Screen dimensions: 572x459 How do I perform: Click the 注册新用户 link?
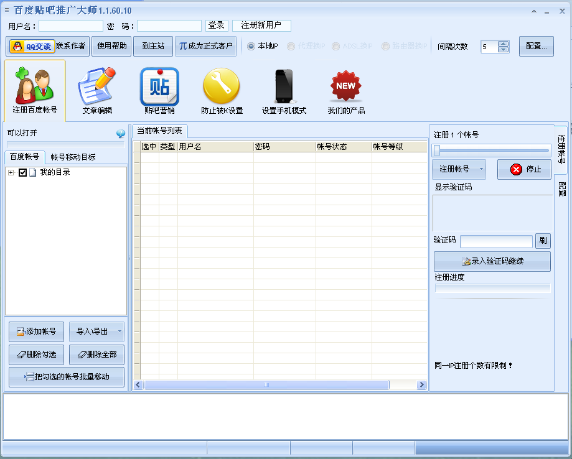click(261, 25)
